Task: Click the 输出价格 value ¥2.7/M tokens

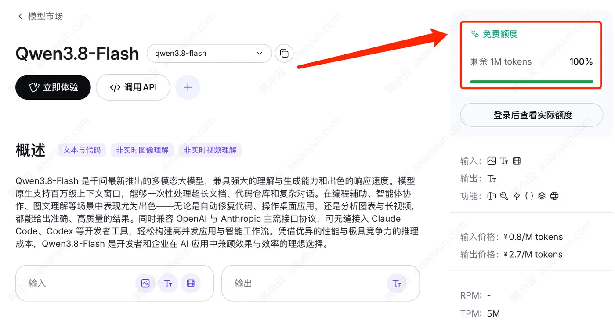Action: (533, 255)
